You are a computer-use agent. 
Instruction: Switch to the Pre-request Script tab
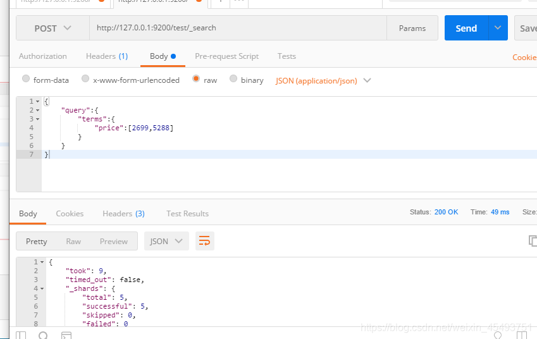[226, 56]
